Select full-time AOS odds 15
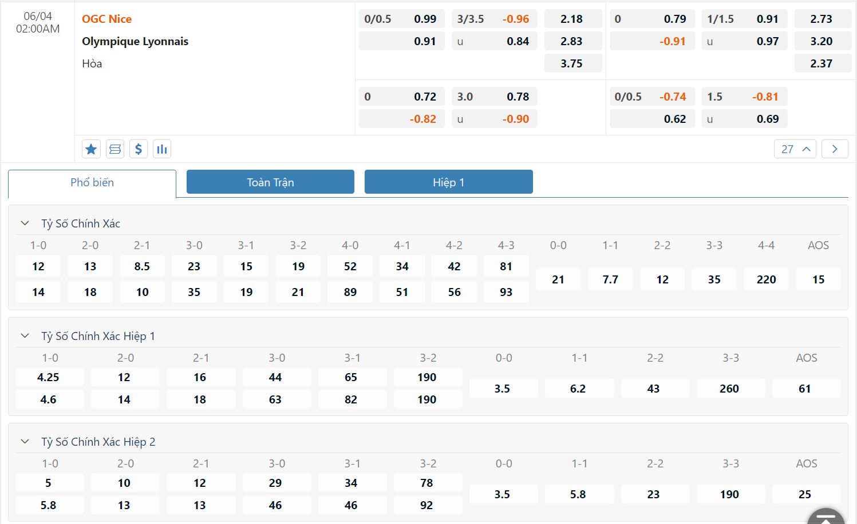The image size is (857, 524). 818,279
